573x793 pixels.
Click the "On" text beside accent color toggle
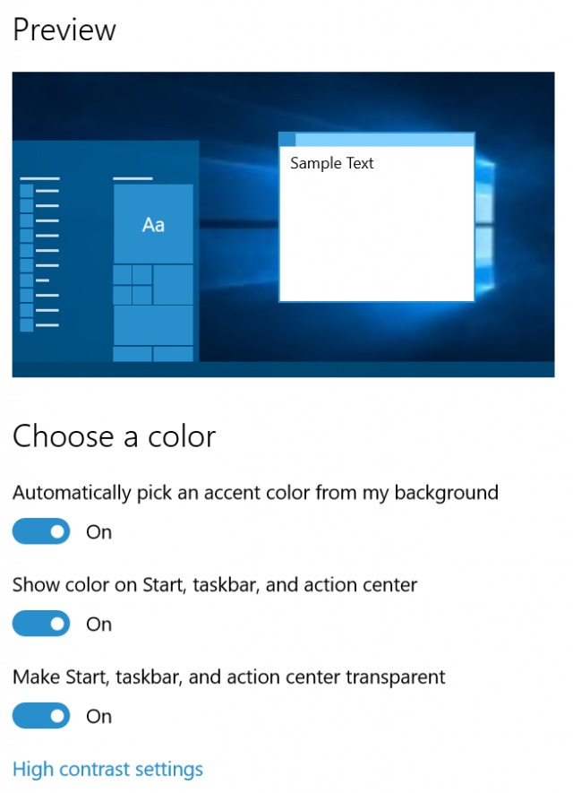coord(98,532)
